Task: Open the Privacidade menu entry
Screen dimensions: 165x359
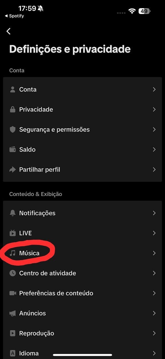Action: [82, 109]
